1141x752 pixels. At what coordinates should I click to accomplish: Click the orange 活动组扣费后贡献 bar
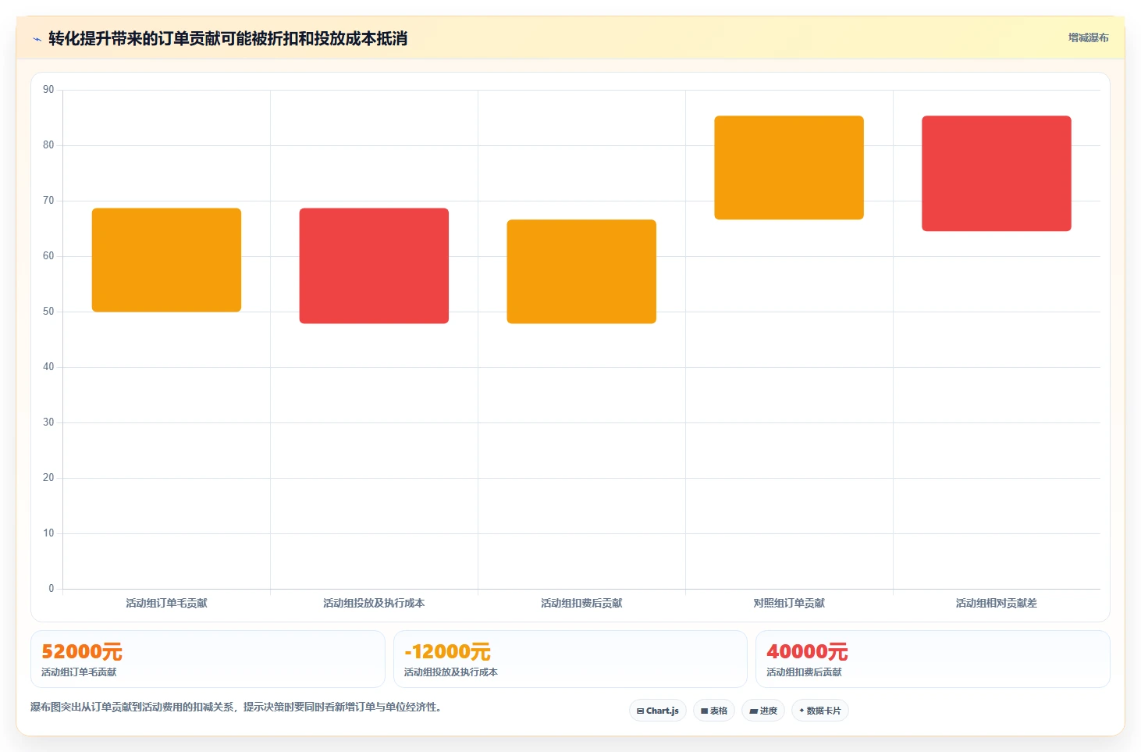click(581, 272)
